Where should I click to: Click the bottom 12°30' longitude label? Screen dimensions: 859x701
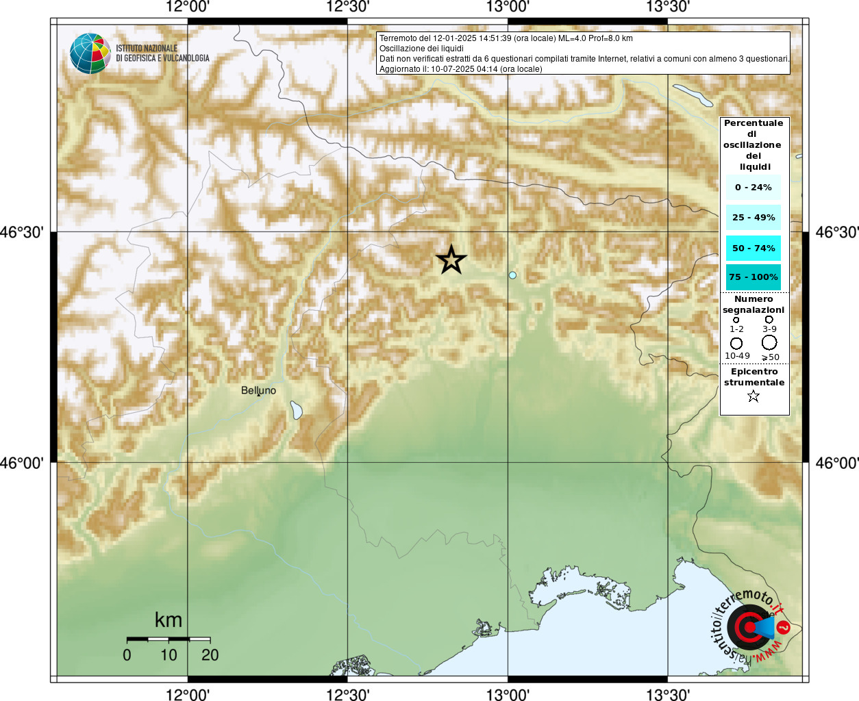[348, 695]
